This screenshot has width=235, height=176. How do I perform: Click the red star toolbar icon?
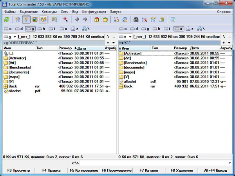tap(66, 20)
